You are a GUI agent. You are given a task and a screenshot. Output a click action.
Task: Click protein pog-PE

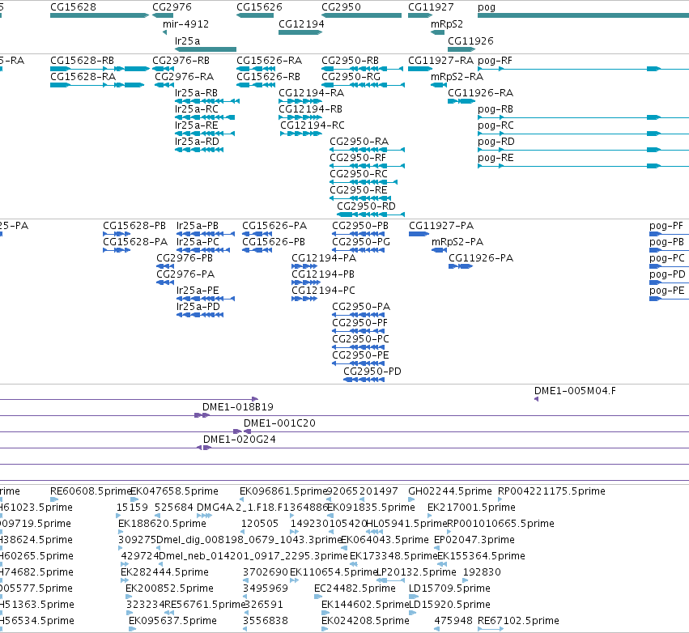[x=670, y=299]
